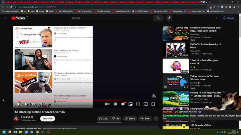Enable miniplayer mode
This screenshot has width=241, height=135.
(131, 104)
